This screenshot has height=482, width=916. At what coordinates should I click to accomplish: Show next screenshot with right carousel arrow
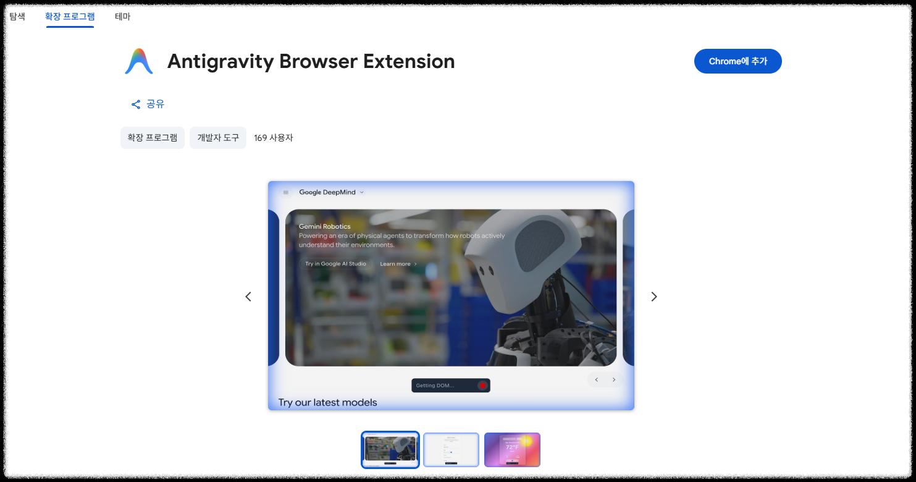(x=654, y=297)
